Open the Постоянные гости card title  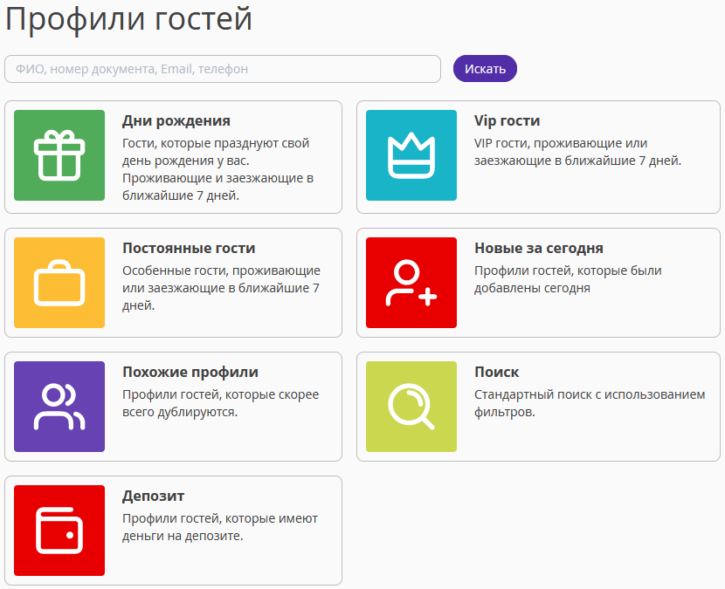pos(189,248)
